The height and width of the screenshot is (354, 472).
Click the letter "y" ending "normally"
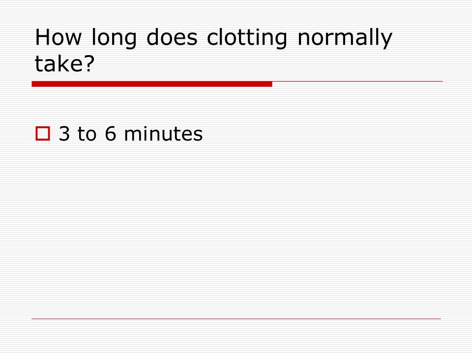387,41
